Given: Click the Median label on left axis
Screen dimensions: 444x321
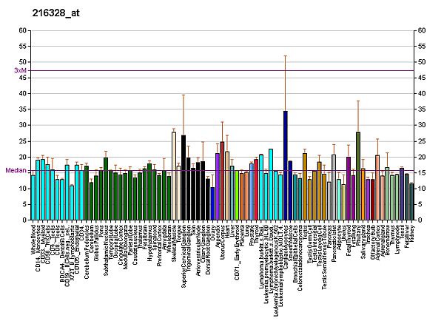Looking at the screenshot, I should tap(16, 170).
